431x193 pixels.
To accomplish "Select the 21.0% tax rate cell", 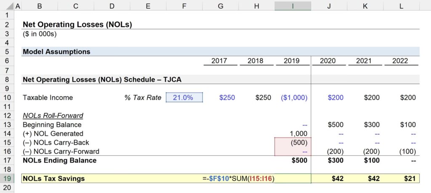I will point(184,98).
